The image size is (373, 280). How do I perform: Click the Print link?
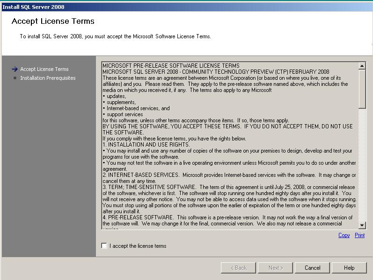(x=359, y=235)
